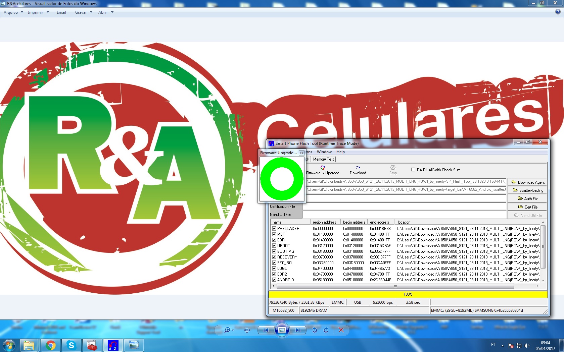The width and height of the screenshot is (564, 352).
Task: Close the Firmware Upgrade popup
Action: click(301, 153)
